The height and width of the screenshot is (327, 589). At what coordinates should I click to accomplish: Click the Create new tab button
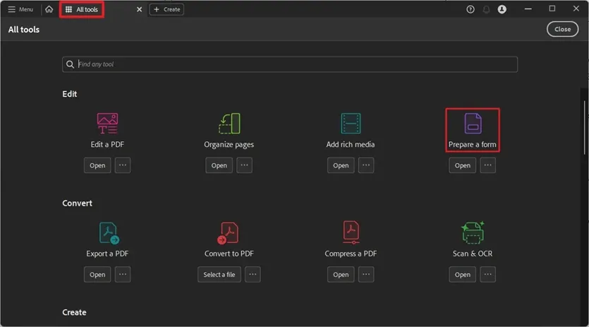166,9
